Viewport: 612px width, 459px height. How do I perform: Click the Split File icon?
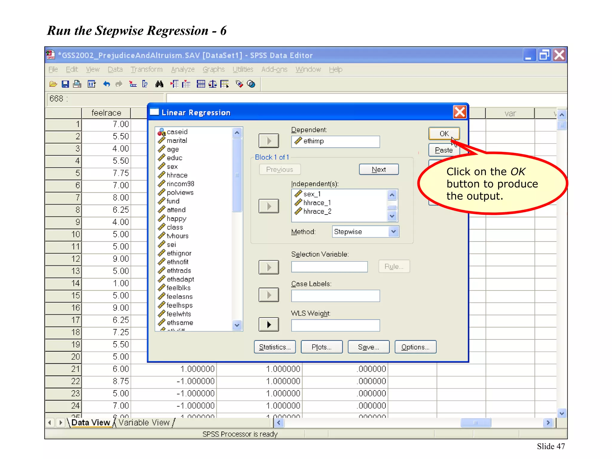(201, 84)
